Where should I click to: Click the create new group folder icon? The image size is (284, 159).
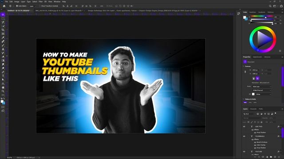[x=271, y=157]
